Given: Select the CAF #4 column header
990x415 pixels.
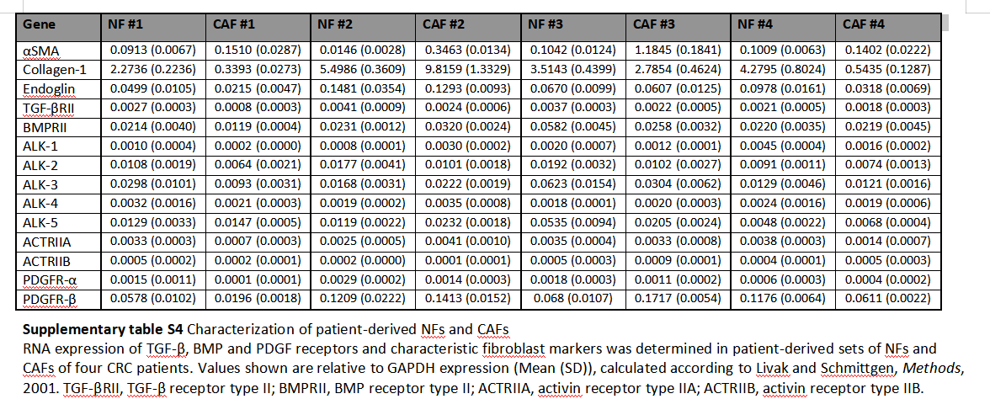Looking at the screenshot, I should (888, 27).
